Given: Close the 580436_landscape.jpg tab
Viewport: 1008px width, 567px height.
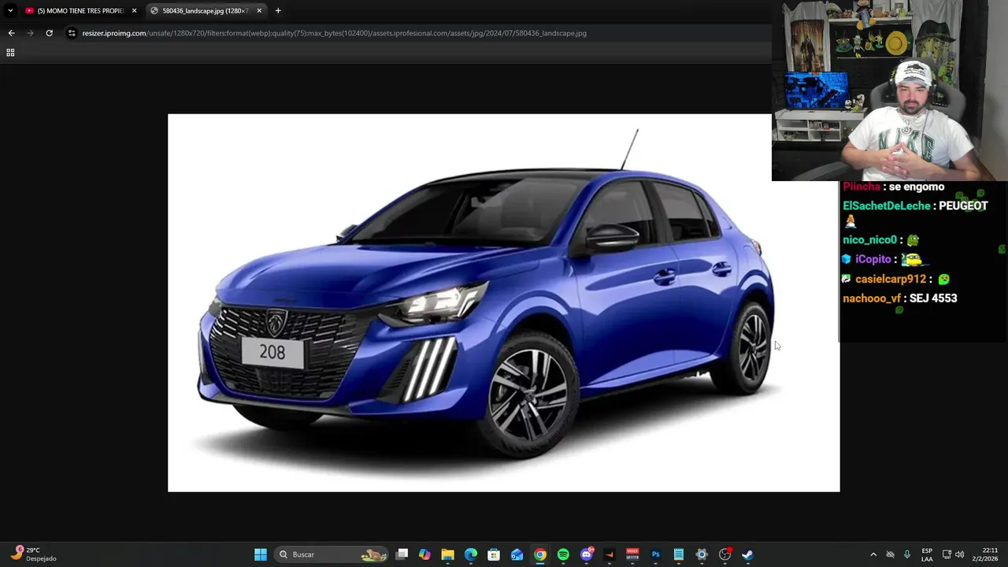Looking at the screenshot, I should tap(259, 10).
